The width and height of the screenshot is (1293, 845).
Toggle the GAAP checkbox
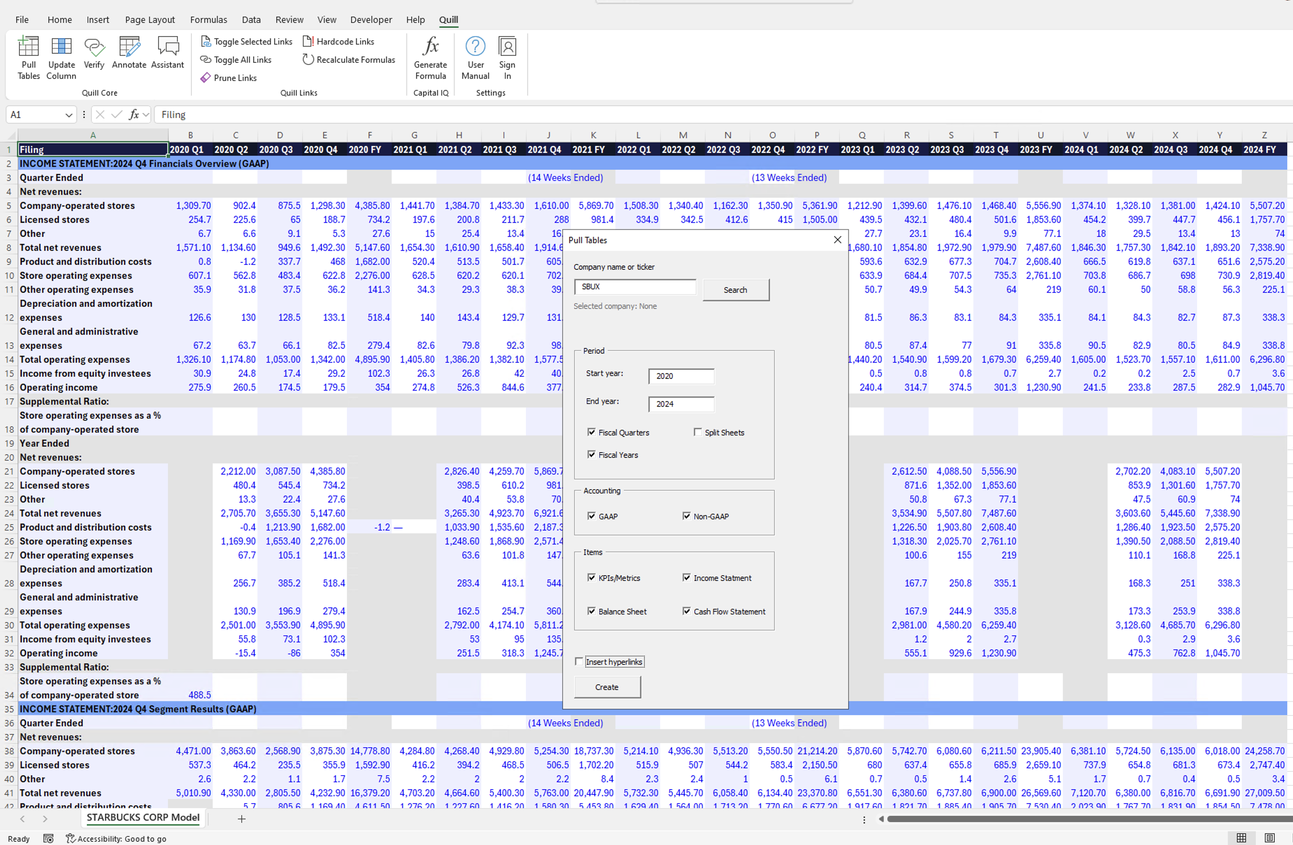[x=591, y=516]
